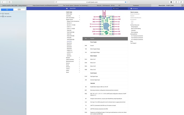The height and width of the screenshot is (115, 184).
Task: Switch to The Tourist saison 1 tab
Action: (76, 5)
